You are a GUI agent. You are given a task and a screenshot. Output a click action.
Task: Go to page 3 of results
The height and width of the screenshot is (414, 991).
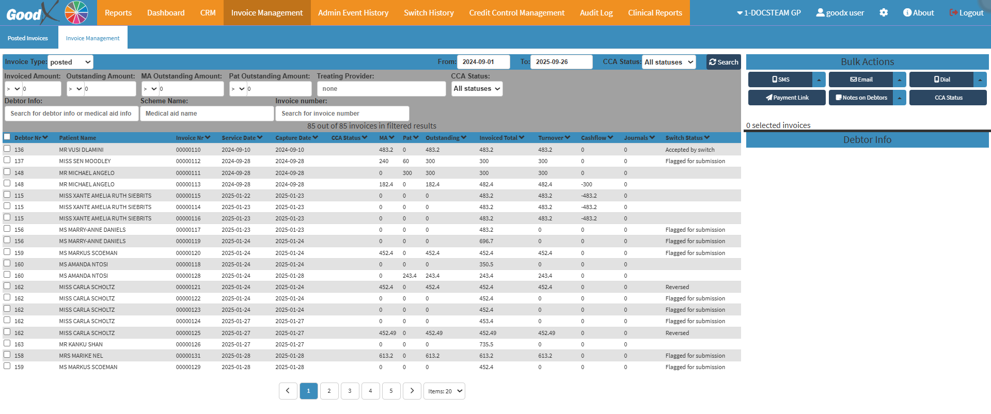click(x=350, y=391)
